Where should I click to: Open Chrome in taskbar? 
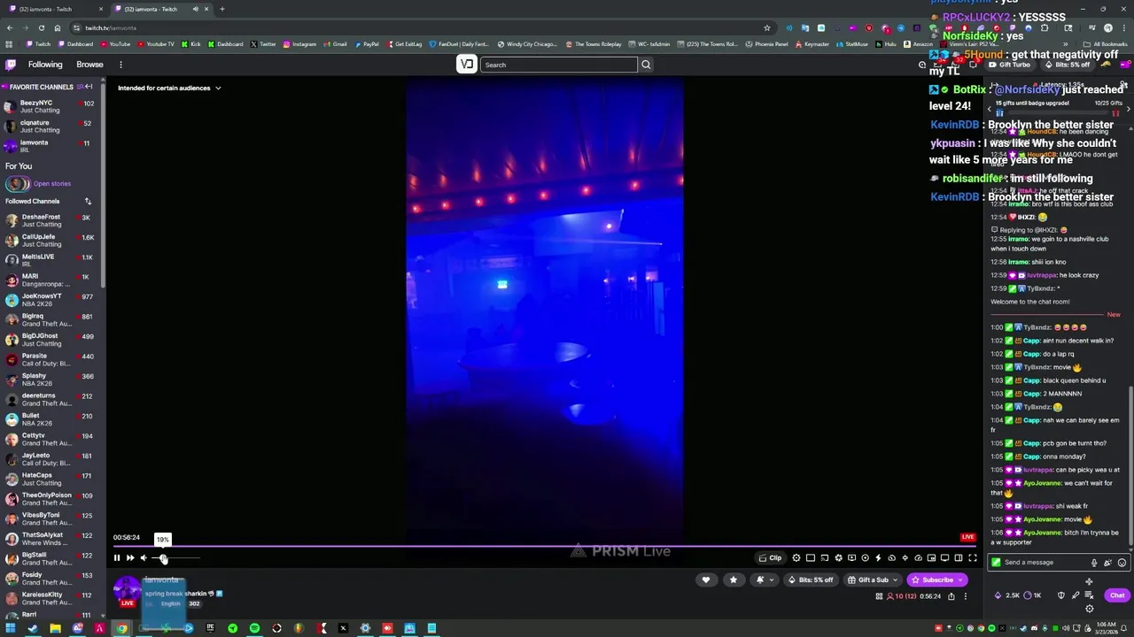[121, 628]
